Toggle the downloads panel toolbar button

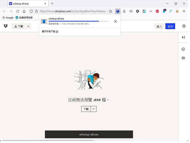pyautogui.click(x=118, y=12)
